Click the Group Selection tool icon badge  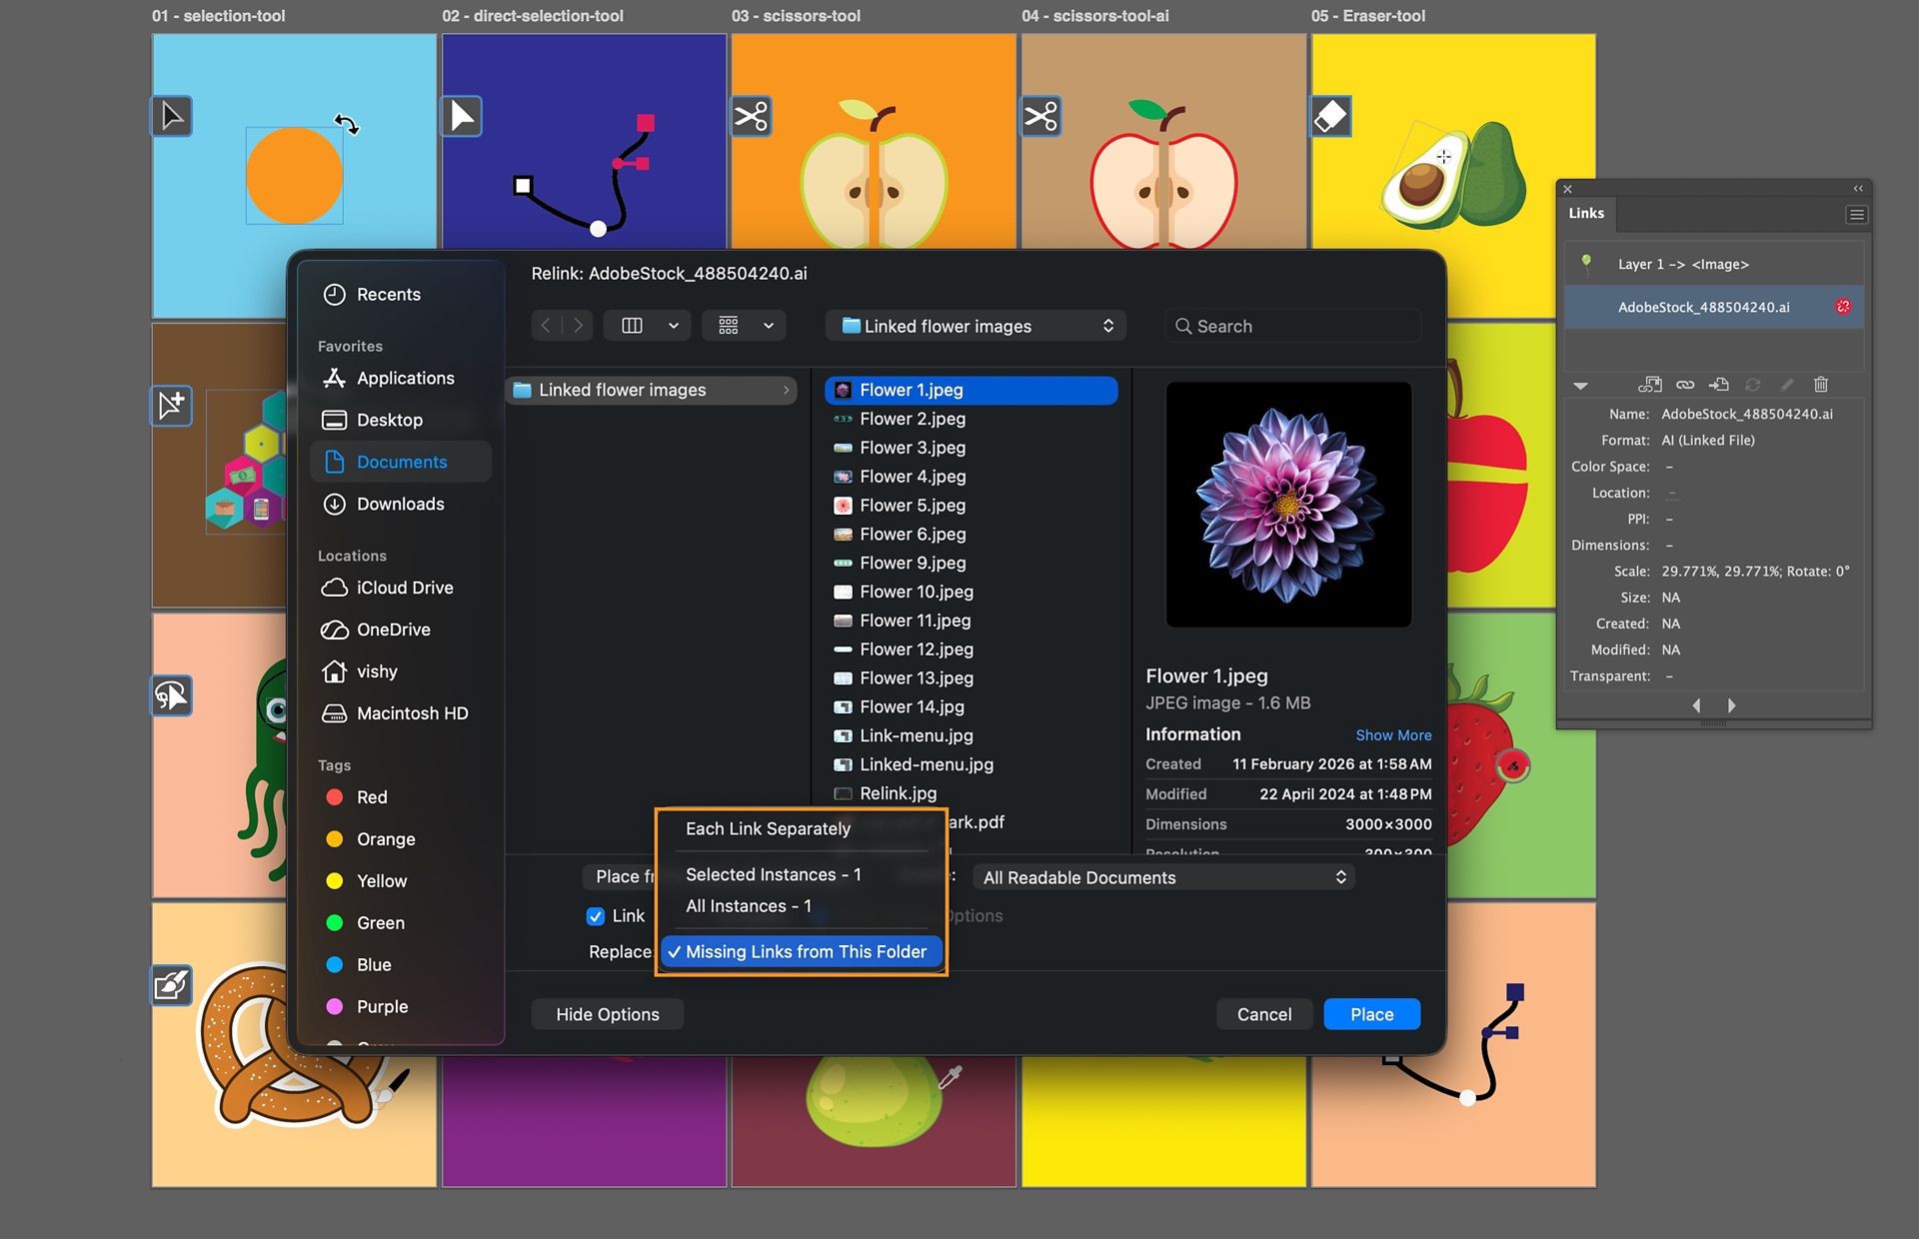[172, 406]
